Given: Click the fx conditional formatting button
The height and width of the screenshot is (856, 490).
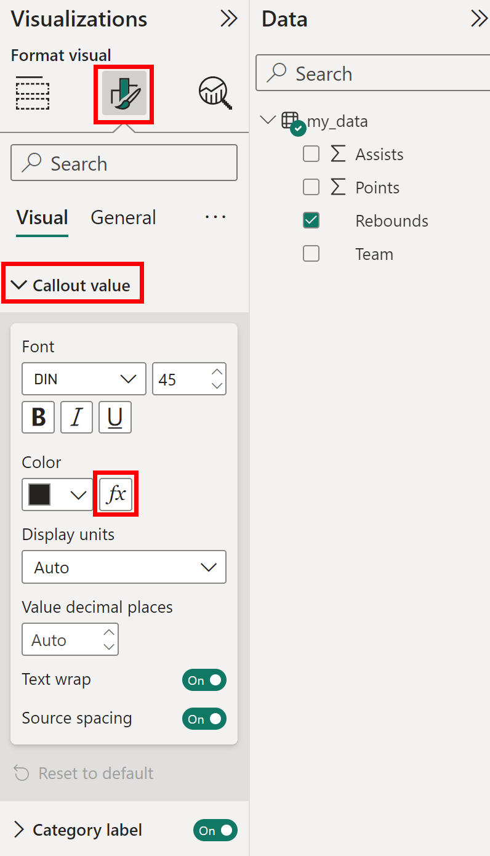Looking at the screenshot, I should 116,494.
